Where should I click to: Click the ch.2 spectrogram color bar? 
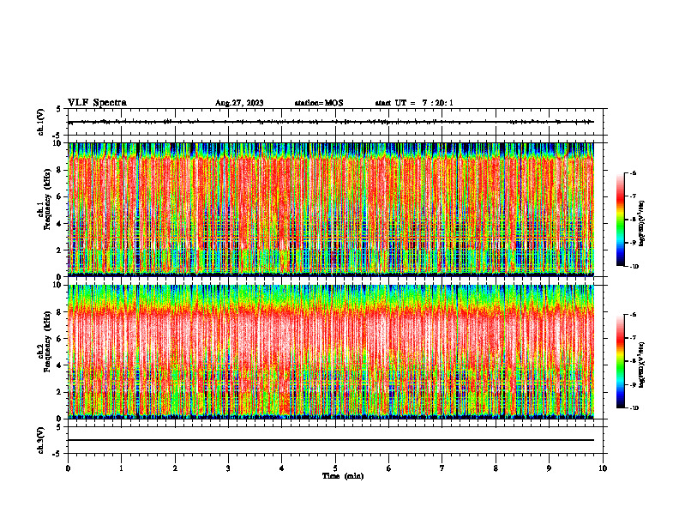[x=620, y=361]
